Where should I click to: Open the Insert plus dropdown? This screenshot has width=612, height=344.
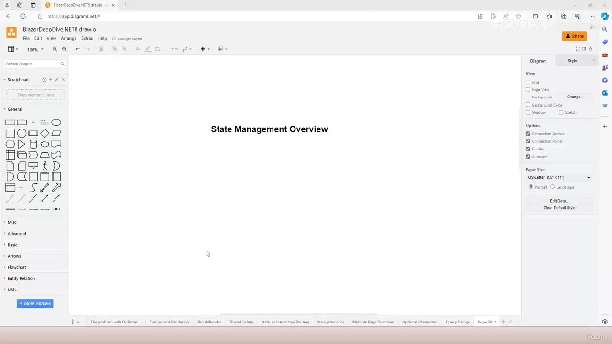(205, 49)
